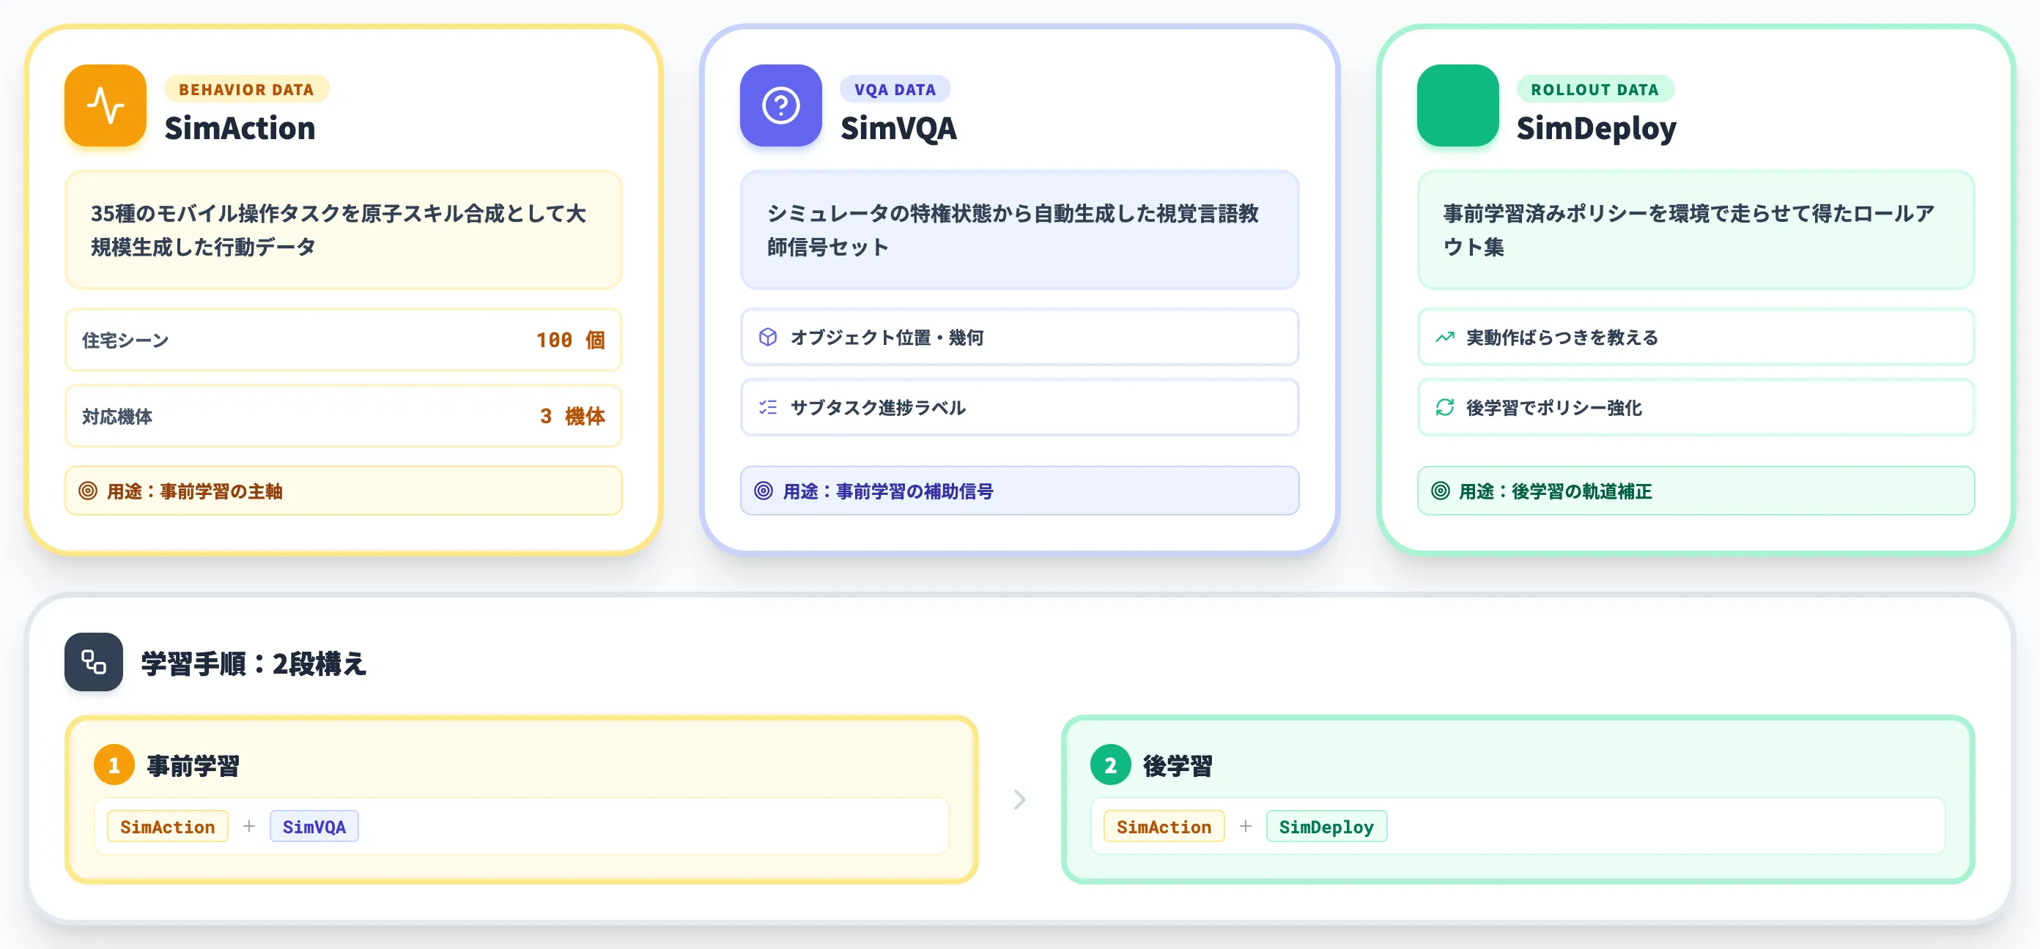2040x949 pixels.
Task: Click the 100 個 value
Action: [x=571, y=340]
